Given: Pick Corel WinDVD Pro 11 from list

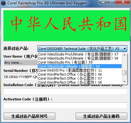Looking at the screenshot, I should pyautogui.click(x=80, y=70).
